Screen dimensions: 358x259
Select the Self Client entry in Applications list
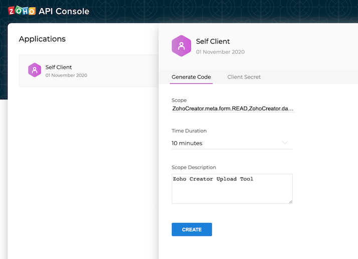89,71
